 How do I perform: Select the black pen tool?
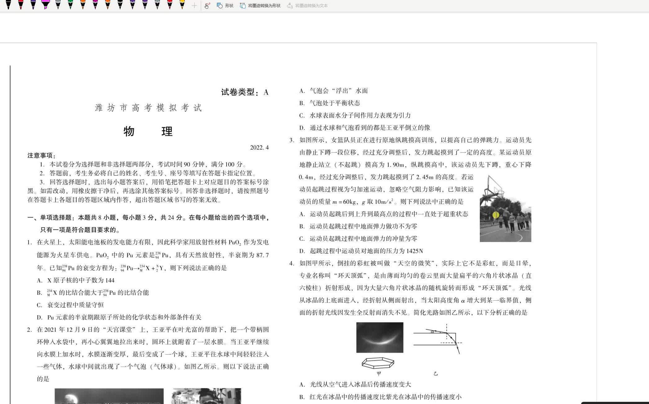click(x=8, y=5)
